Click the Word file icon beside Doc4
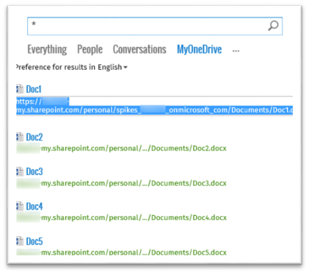The image size is (309, 274). [x=20, y=206]
